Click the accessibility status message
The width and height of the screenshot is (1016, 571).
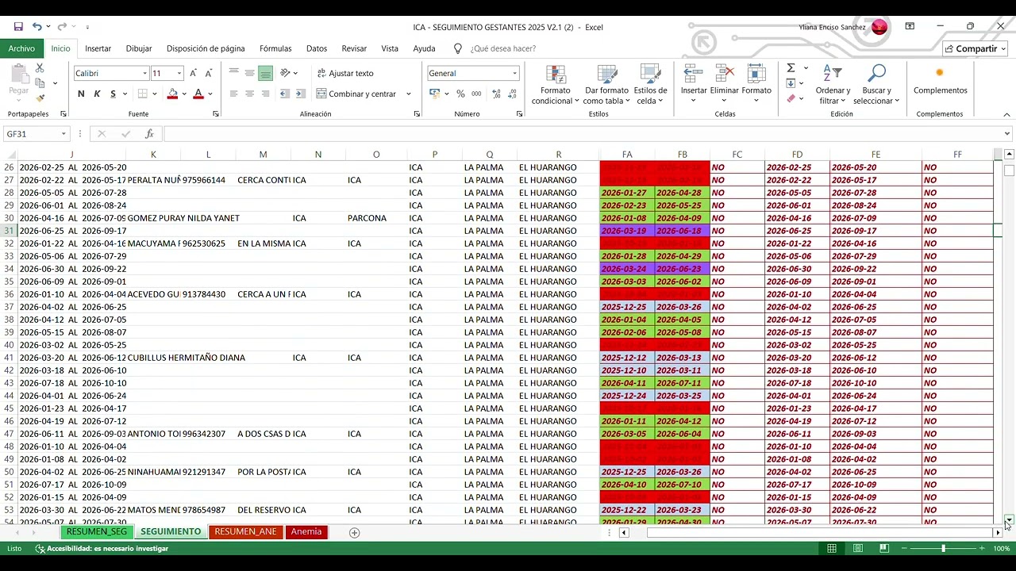pos(102,548)
